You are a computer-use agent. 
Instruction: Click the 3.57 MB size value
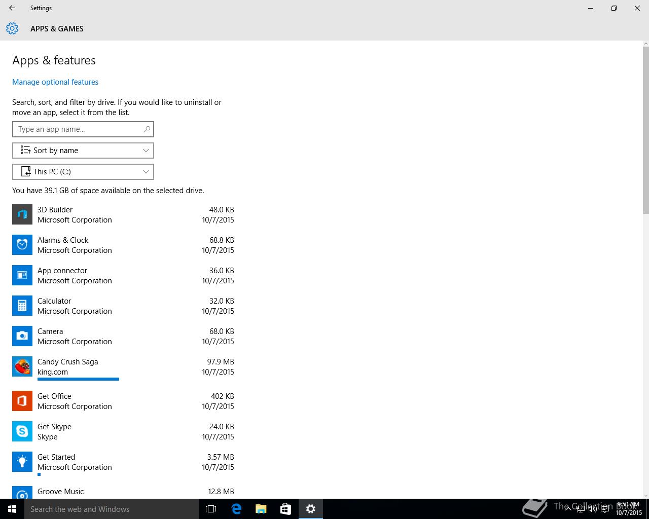pos(221,457)
